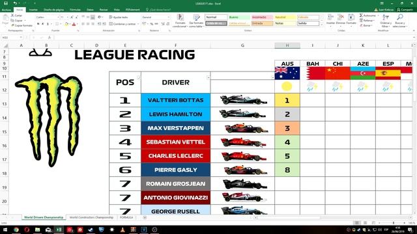Toggle center horizontal alignment

(88, 24)
